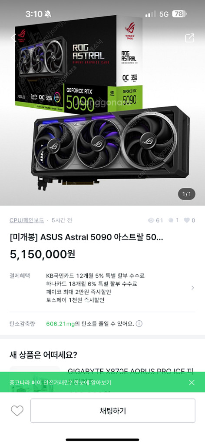Tap the 1/1 image counter badge

pos(187,194)
